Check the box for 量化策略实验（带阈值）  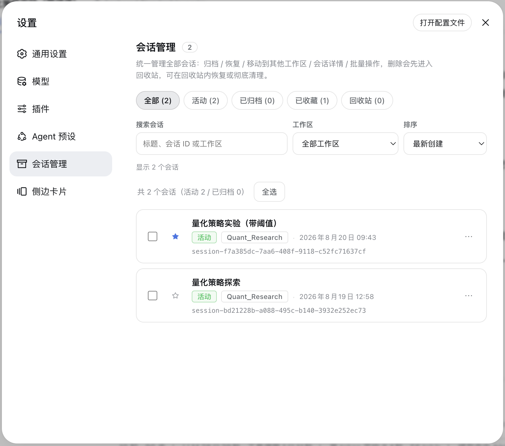click(153, 236)
